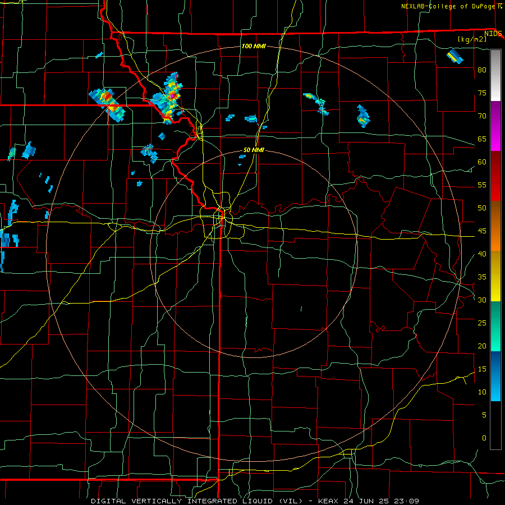The image size is (505, 505).
Task: Click the scale value 30
Action: click(x=482, y=300)
